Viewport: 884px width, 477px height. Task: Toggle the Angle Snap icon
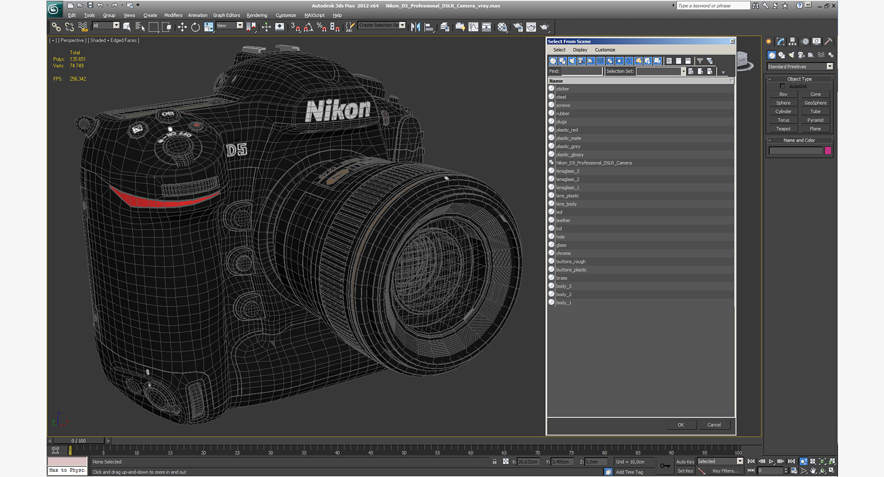point(308,27)
